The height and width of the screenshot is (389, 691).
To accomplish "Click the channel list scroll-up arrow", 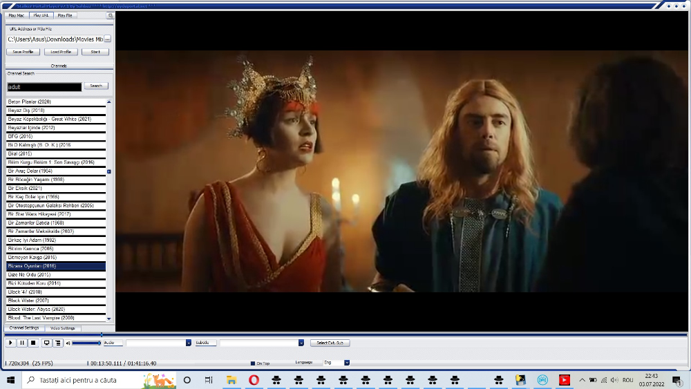I will coord(109,102).
